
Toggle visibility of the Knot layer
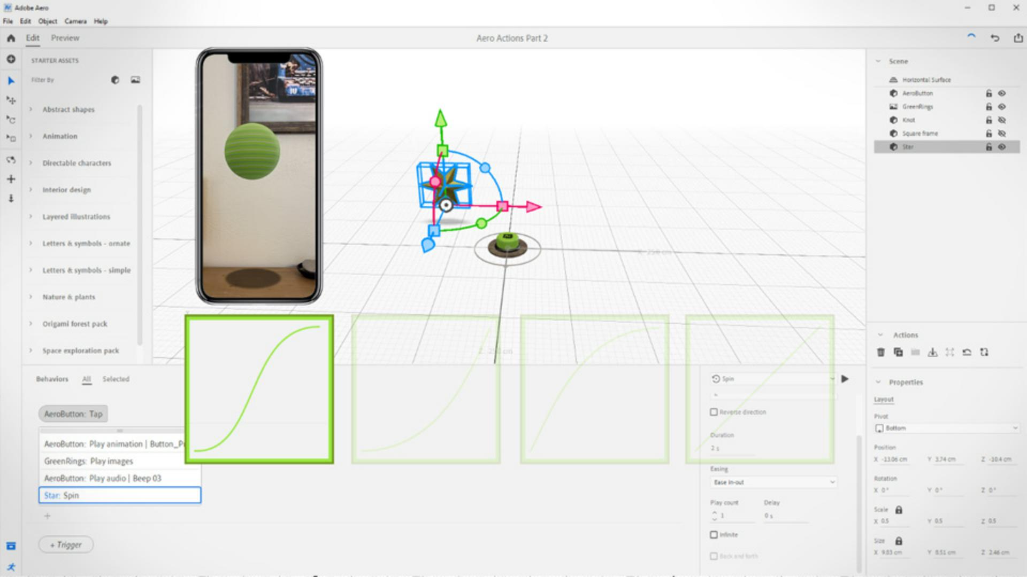point(1002,120)
